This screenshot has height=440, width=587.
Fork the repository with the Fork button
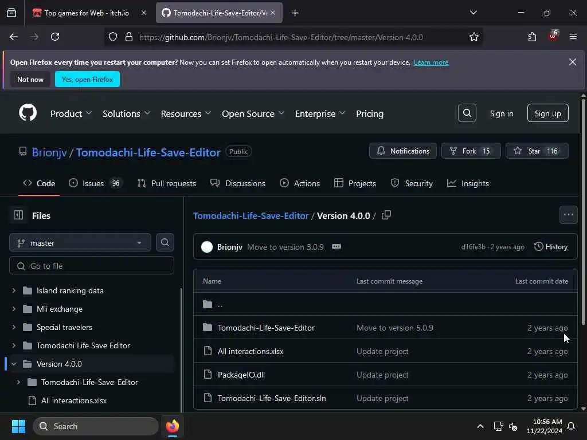pyautogui.click(x=471, y=151)
